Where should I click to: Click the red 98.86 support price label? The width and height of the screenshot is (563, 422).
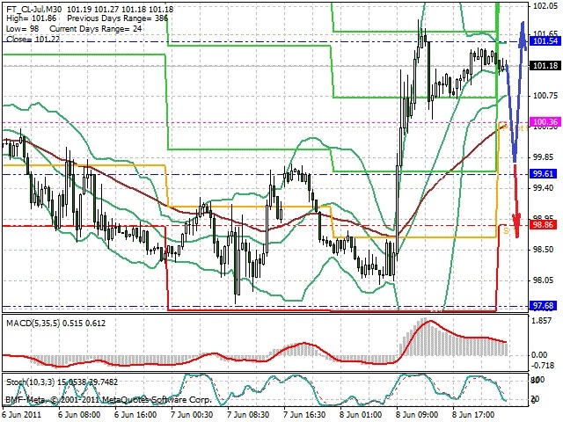coord(544,225)
